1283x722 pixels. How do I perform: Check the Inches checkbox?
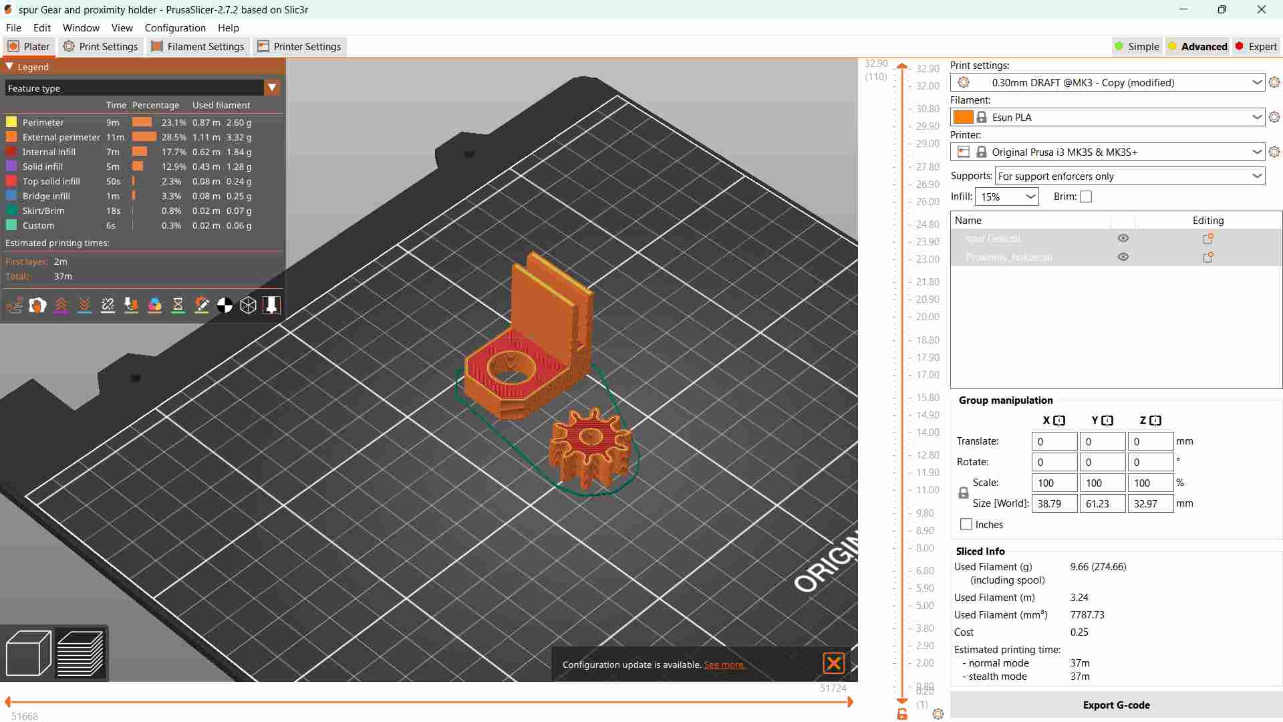coord(966,525)
